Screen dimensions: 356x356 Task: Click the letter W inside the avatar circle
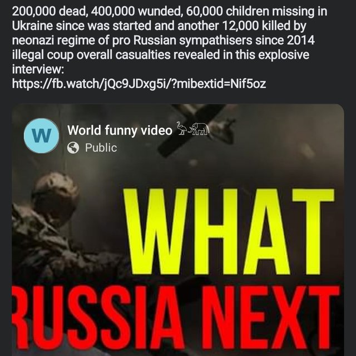pyautogui.click(x=41, y=136)
